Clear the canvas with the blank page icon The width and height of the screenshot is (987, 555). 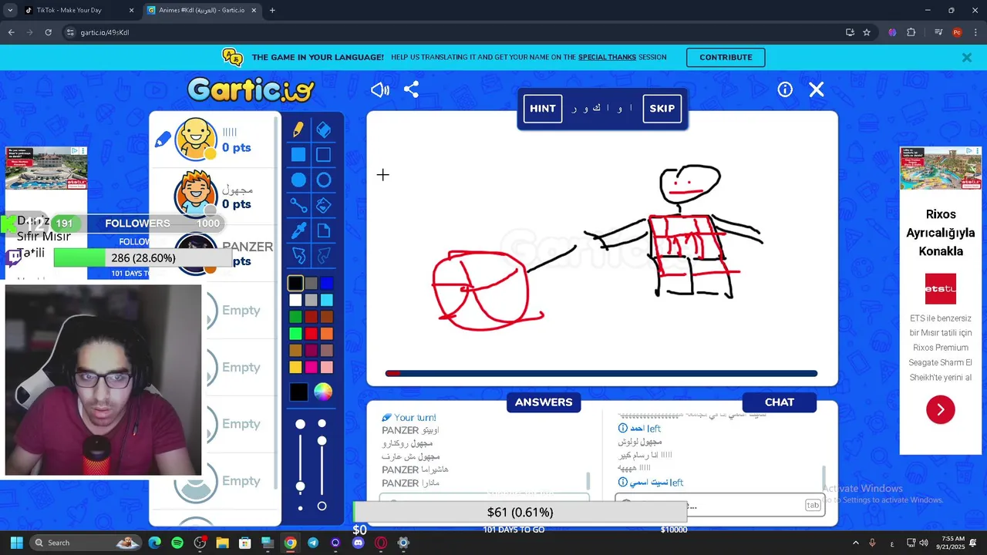click(324, 230)
